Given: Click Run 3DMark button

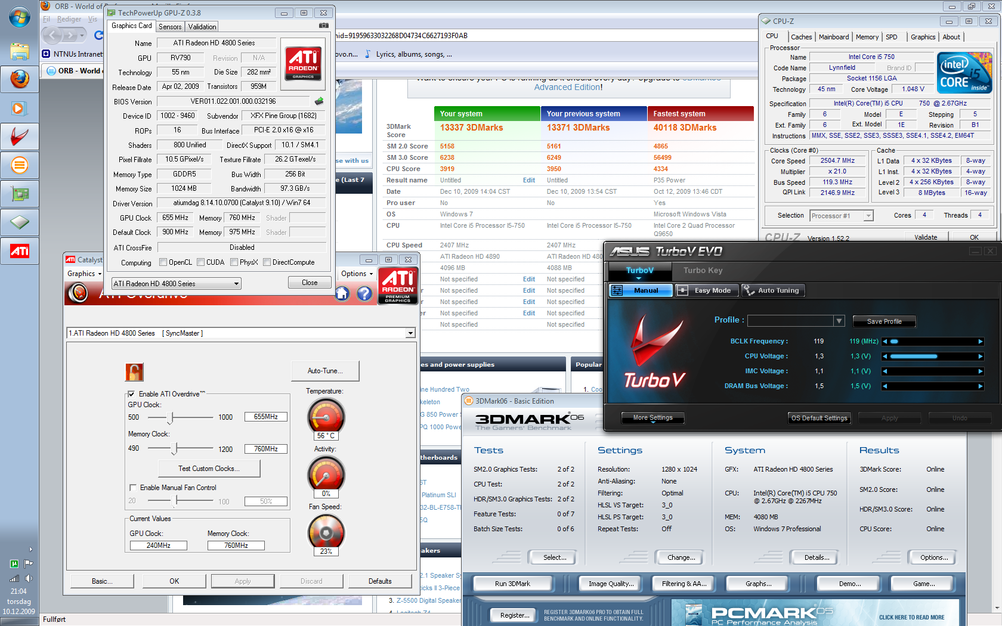Looking at the screenshot, I should pyautogui.click(x=512, y=584).
